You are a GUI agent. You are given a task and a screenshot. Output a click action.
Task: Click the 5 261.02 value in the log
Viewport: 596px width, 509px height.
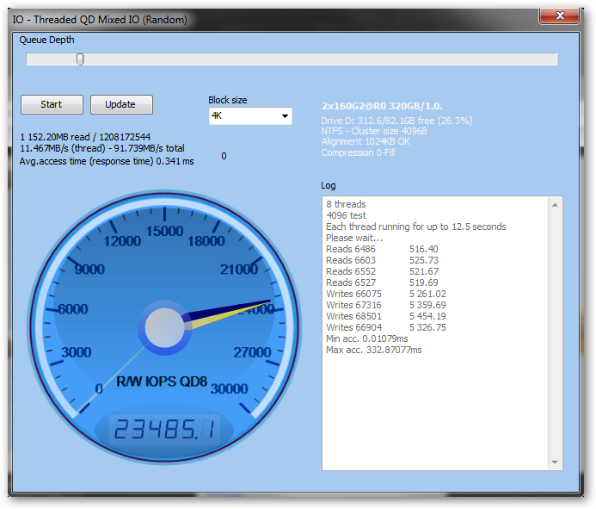pos(427,294)
